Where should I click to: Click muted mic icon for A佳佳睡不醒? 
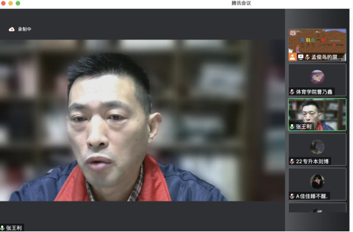pyautogui.click(x=292, y=196)
